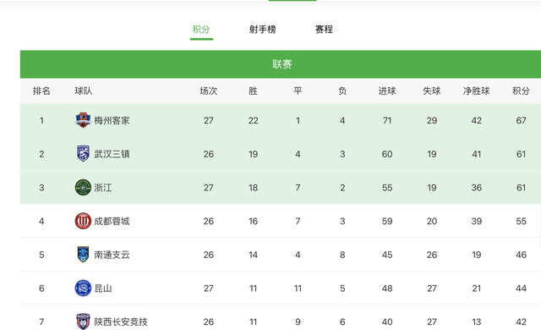541x330 pixels.
Task: Click the green 联赛 section header
Action: coord(281,64)
